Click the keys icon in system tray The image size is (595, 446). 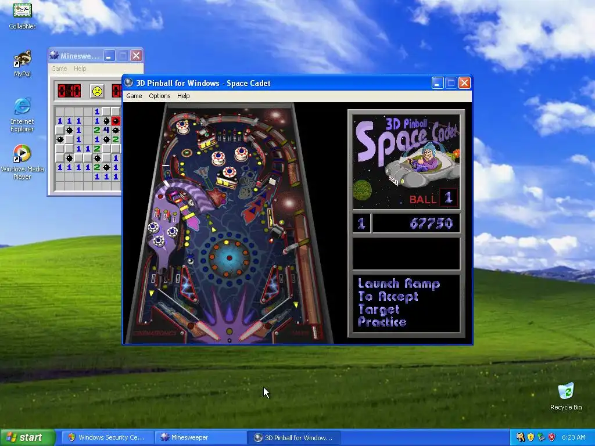[x=520, y=437]
